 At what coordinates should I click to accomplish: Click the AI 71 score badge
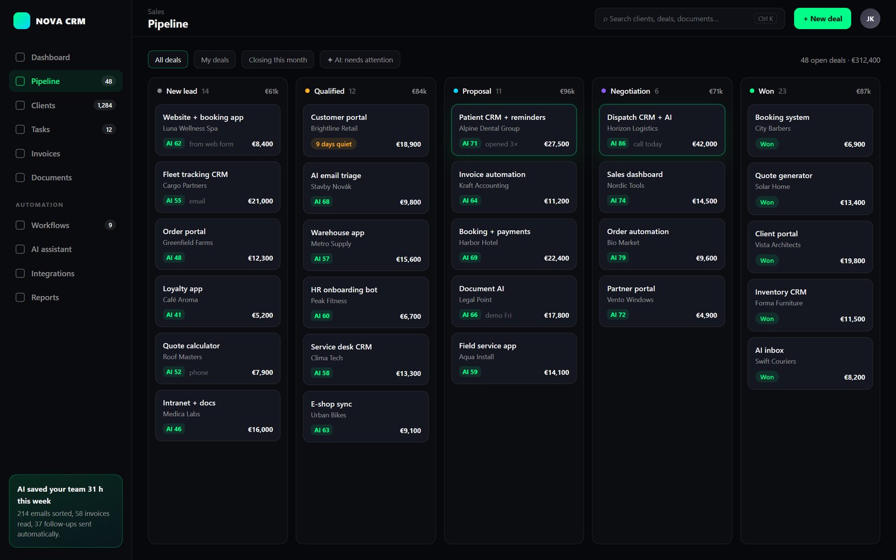pyautogui.click(x=470, y=144)
